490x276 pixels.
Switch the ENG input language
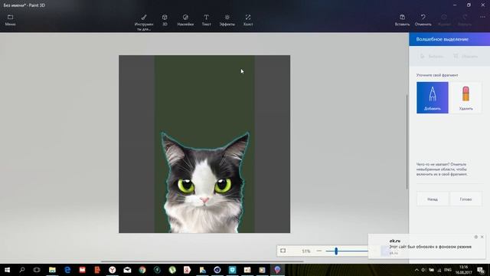(x=448, y=270)
